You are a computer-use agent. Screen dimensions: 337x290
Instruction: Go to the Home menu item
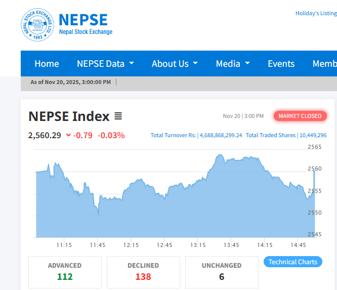point(47,64)
